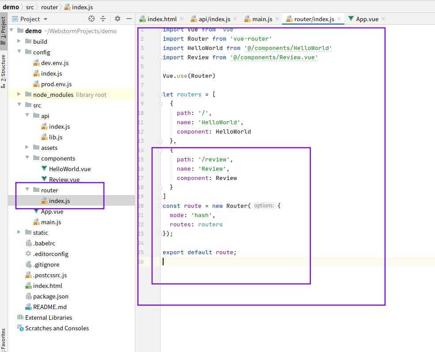The height and width of the screenshot is (352, 435).
Task: Toggle the Favorites tool window button
Action: [4, 340]
